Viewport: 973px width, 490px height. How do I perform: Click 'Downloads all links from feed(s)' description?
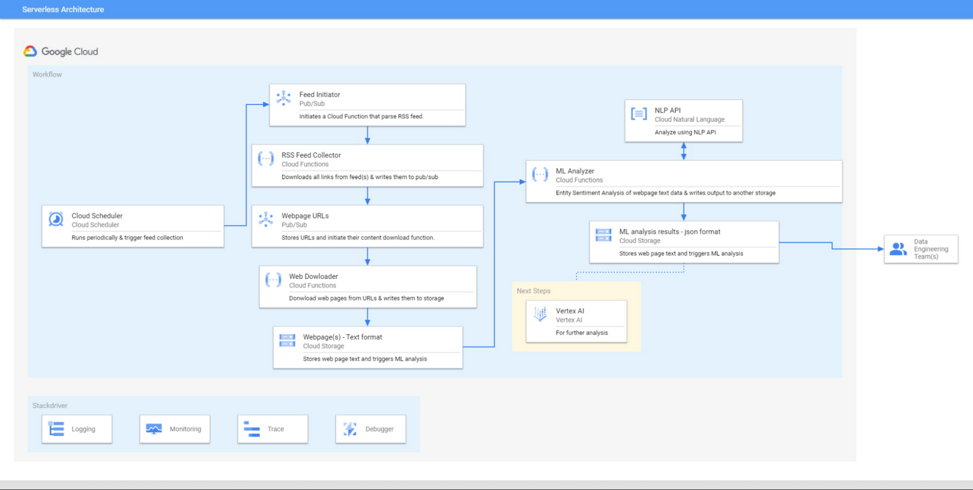360,177
